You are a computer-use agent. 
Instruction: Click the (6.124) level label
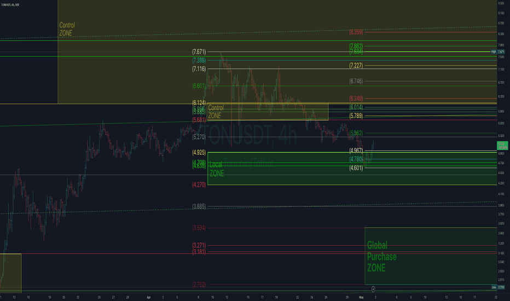point(199,103)
